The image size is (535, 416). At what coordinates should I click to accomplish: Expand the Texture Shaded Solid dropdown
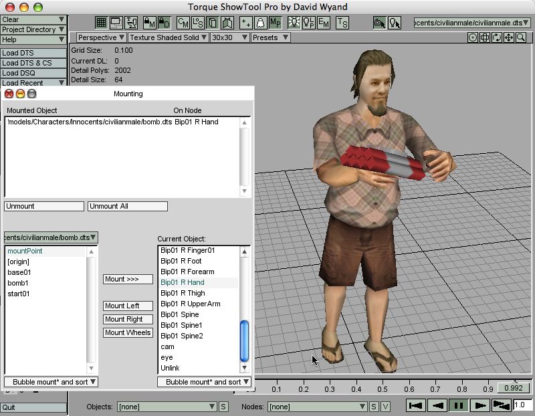pos(167,37)
